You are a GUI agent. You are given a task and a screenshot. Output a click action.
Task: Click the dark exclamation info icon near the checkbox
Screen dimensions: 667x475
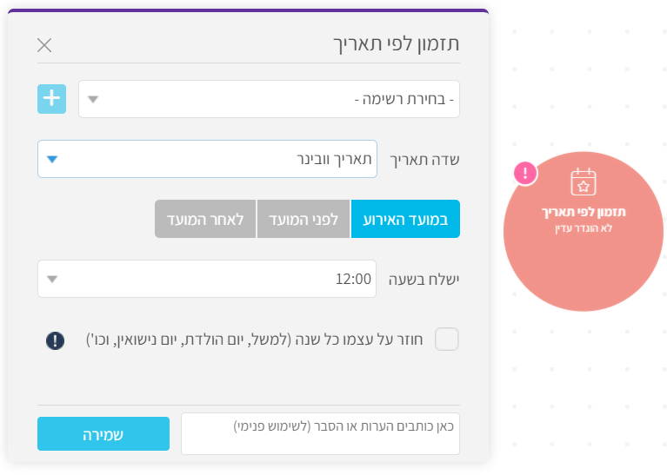pyautogui.click(x=56, y=340)
